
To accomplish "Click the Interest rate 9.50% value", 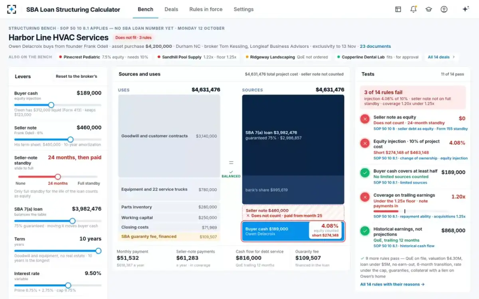I will pyautogui.click(x=93, y=273).
